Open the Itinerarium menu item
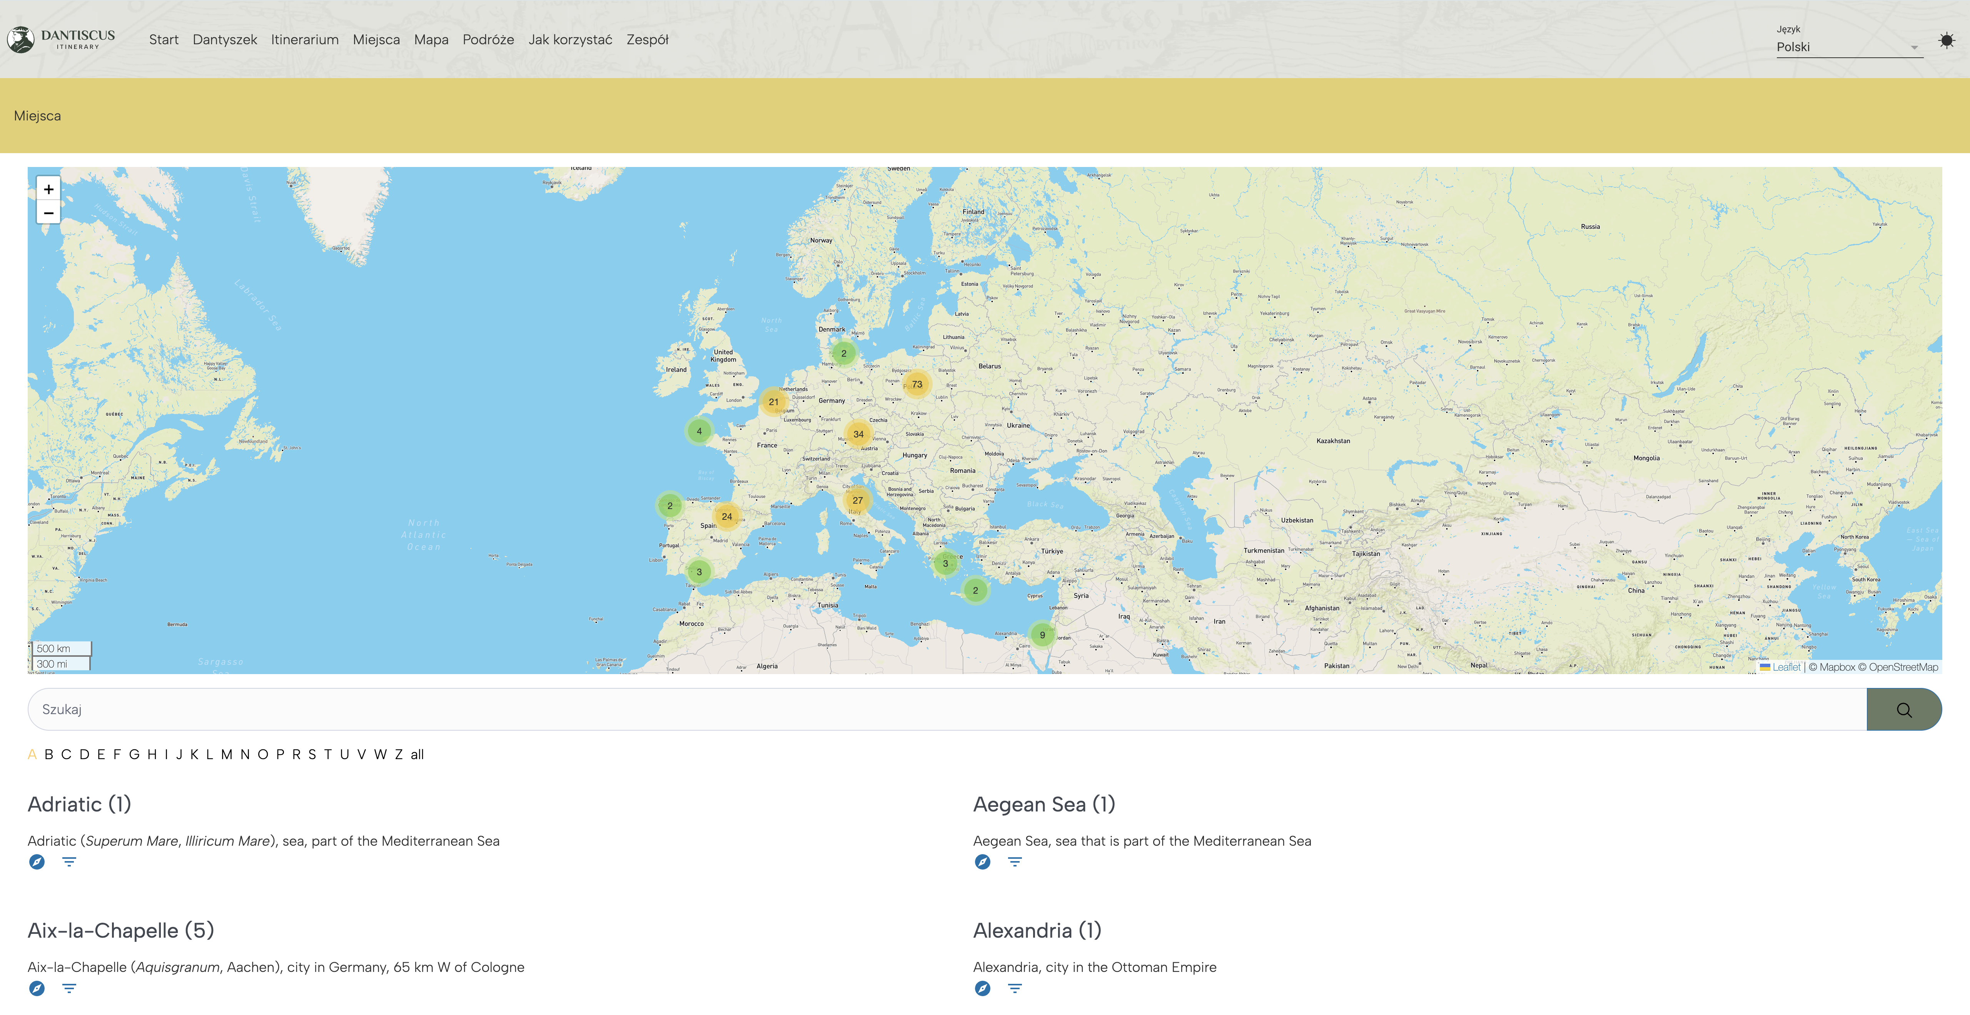 [x=304, y=40]
